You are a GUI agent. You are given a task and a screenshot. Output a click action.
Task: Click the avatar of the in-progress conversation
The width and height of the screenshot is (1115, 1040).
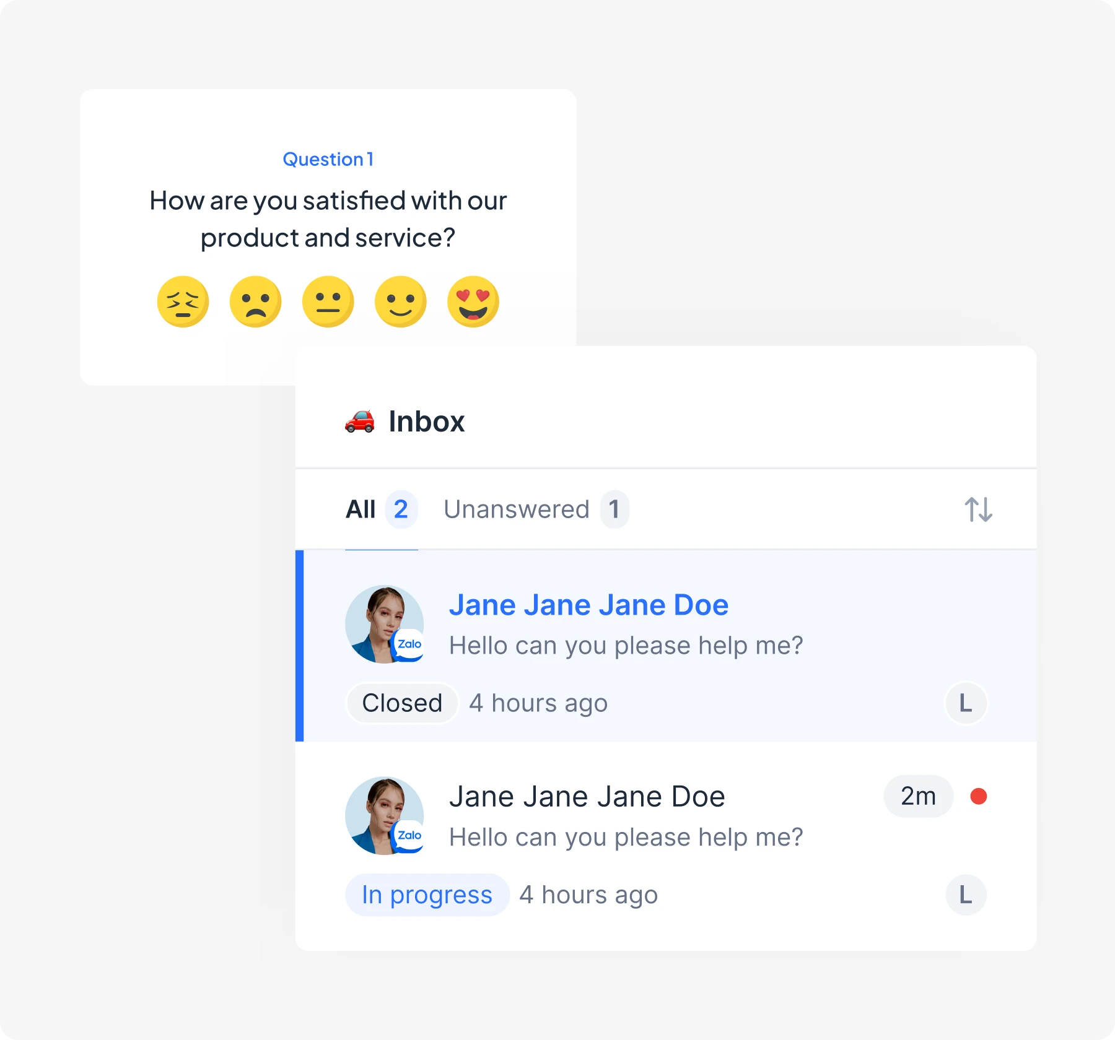[x=384, y=816]
